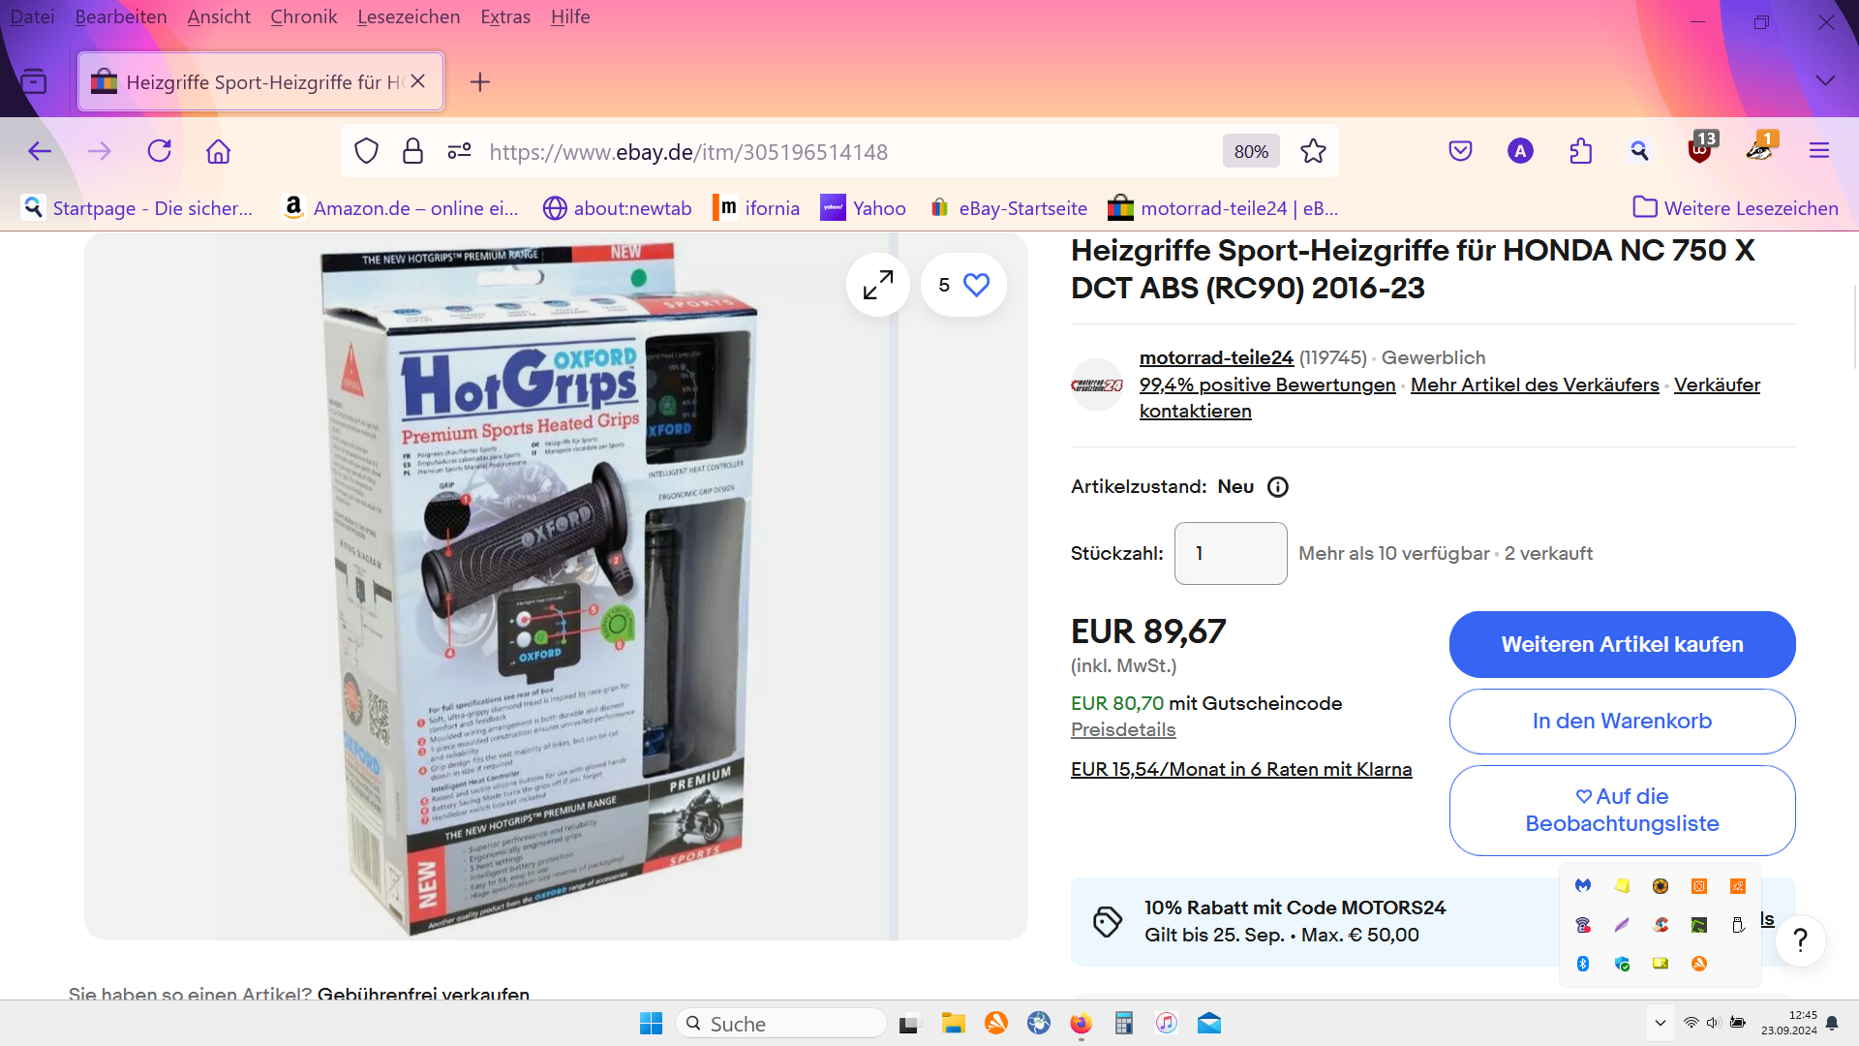Bookmark this page with the star icon
This screenshot has height=1046, width=1859.
point(1313,151)
